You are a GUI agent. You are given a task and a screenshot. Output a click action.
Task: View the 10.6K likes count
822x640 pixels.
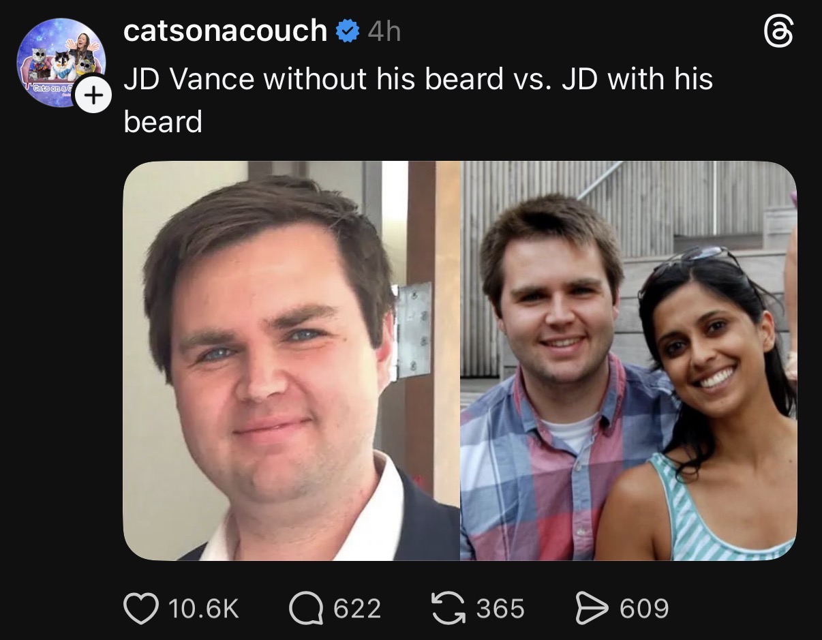click(x=203, y=608)
